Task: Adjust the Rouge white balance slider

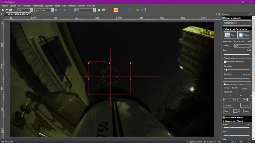Action: 237,128
